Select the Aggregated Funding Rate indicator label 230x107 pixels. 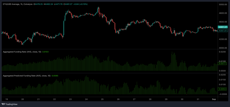point(22,52)
